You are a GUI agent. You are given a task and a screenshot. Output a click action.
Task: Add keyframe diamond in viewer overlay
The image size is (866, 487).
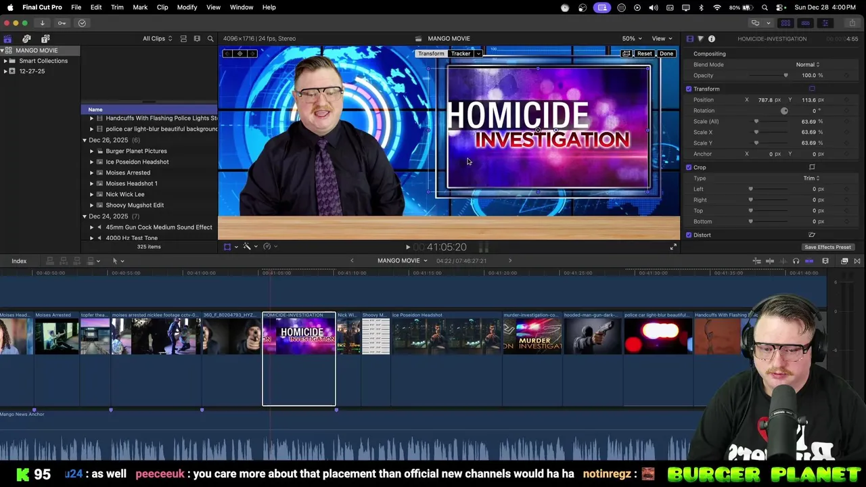(x=240, y=53)
